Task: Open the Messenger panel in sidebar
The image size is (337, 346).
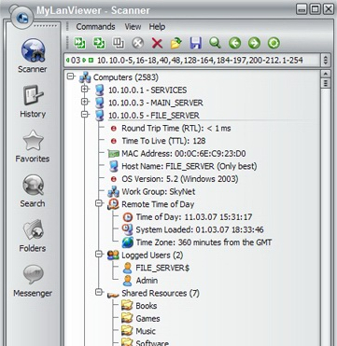Action: (33, 281)
